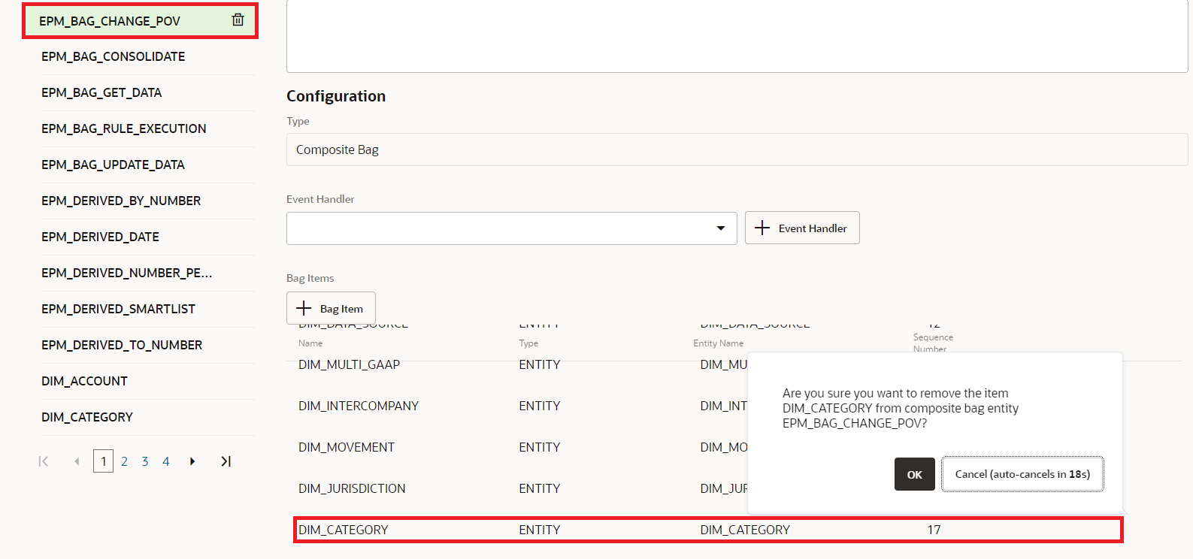The image size is (1193, 559).
Task: Jump to last page of entities
Action: [226, 461]
